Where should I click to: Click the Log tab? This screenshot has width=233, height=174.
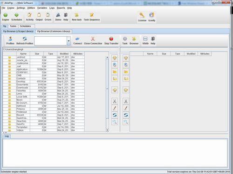click(x=7, y=136)
